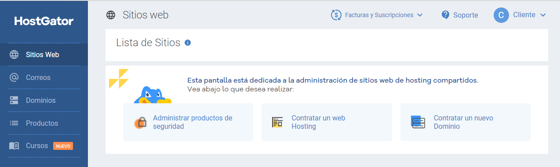Viewport: 560px width, 167px height.
Task: Click the C user avatar circle
Action: [x=501, y=15]
